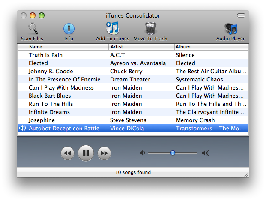266x201 pixels.
Task: Click the volume slider knob
Action: point(173,153)
